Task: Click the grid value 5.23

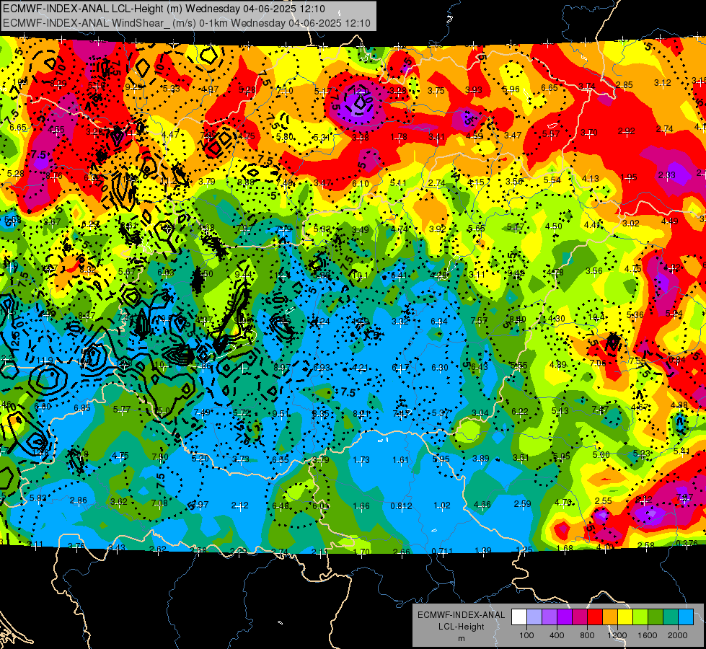Action: click(641, 453)
